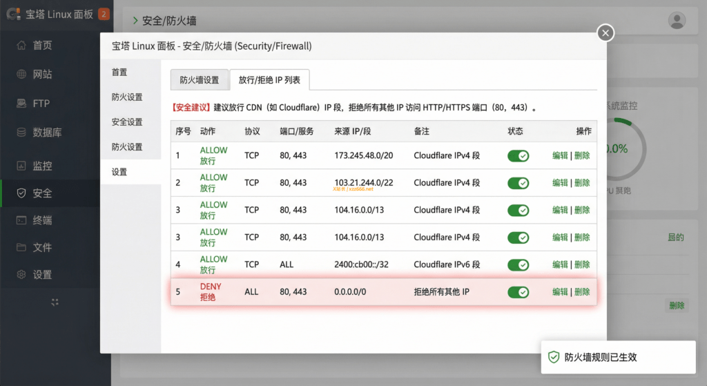Click the 2400:cb00::/32 source IP cell
The width and height of the screenshot is (707, 386).
(x=361, y=264)
